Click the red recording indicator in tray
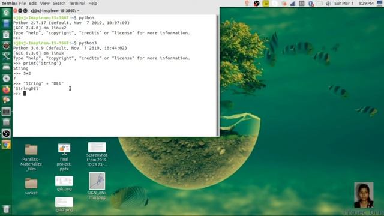384x216 pixels. [284, 3]
